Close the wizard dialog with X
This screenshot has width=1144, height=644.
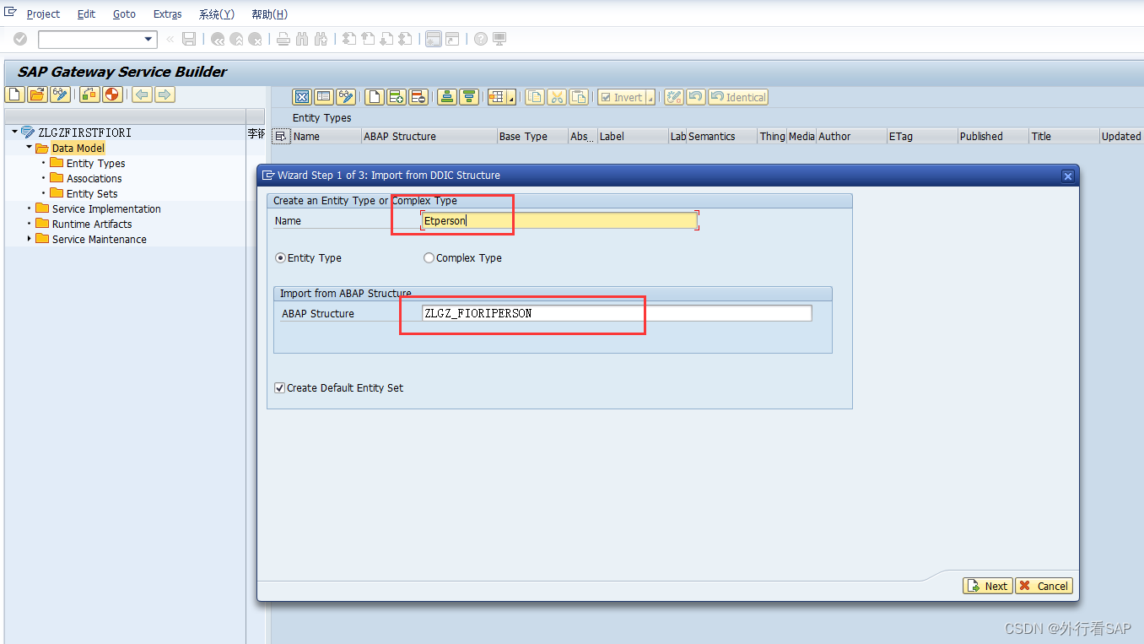(1068, 176)
